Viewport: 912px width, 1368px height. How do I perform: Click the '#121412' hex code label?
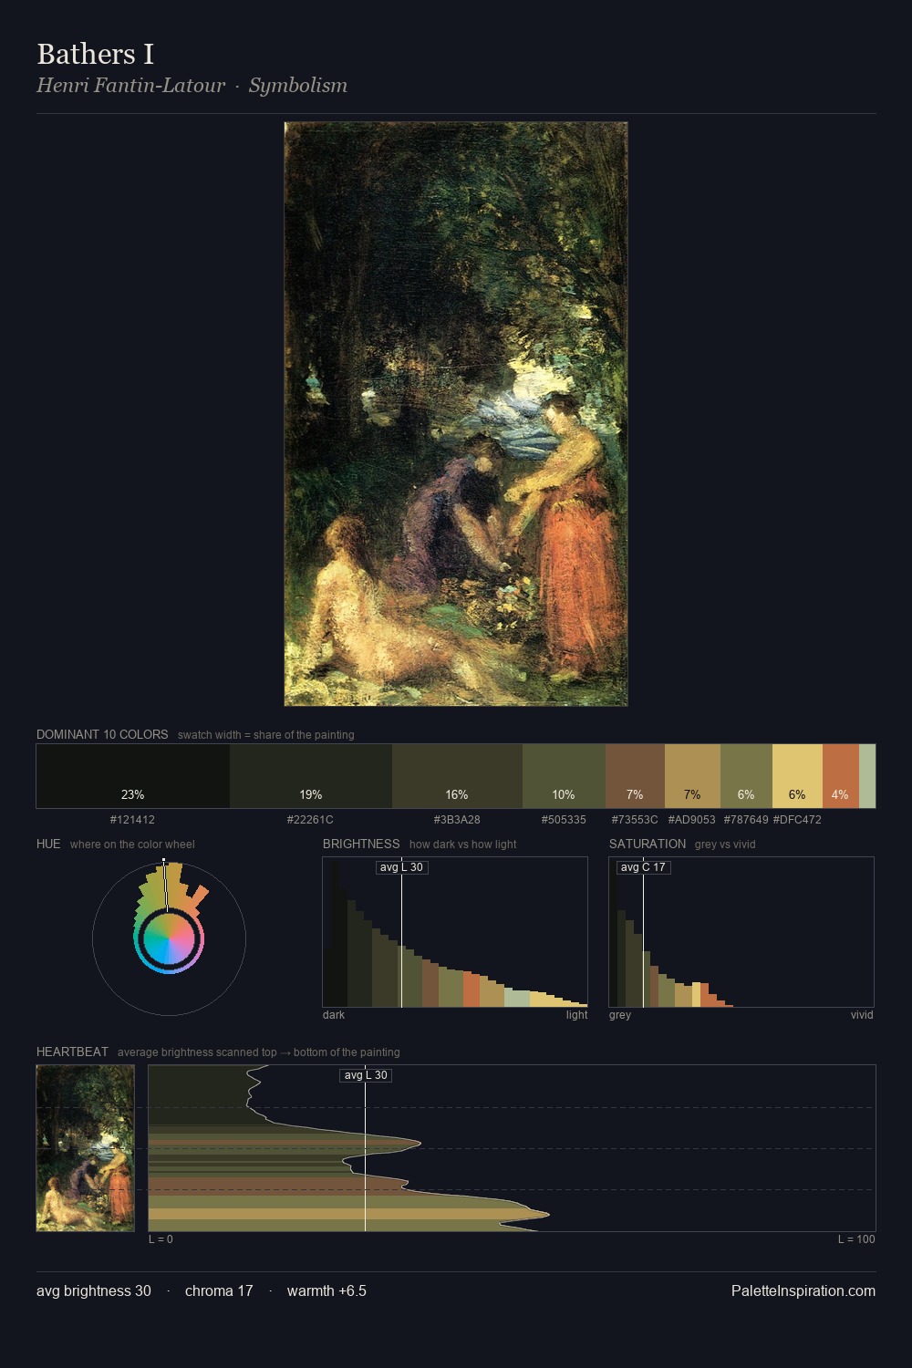pyautogui.click(x=132, y=820)
